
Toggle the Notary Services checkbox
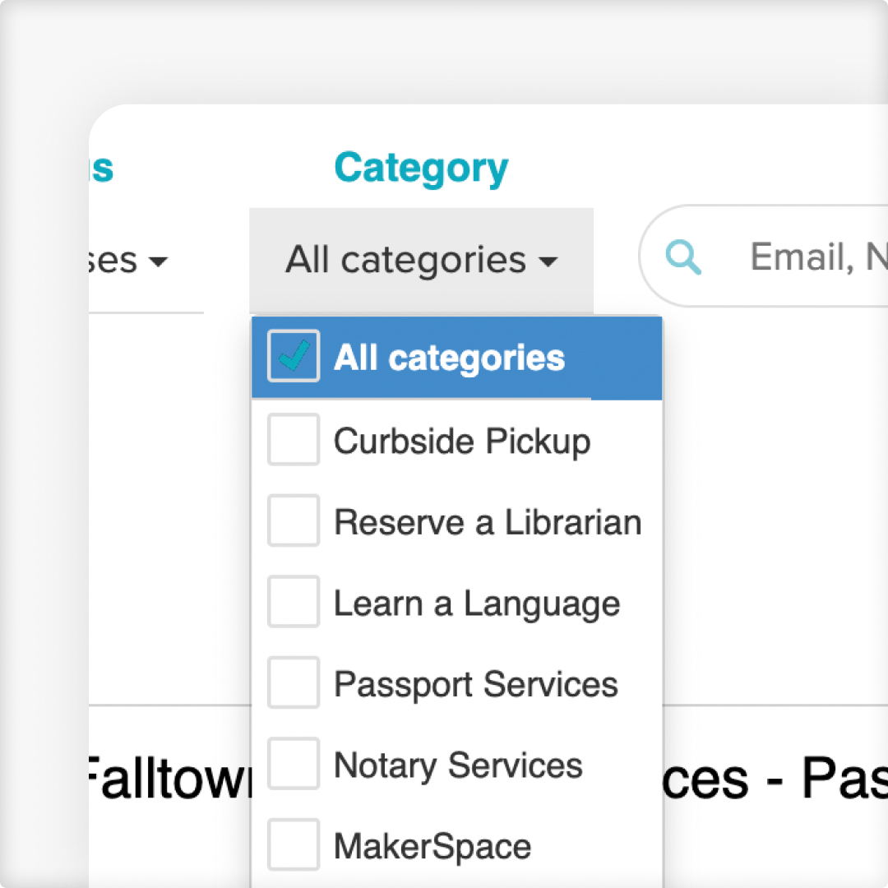pyautogui.click(x=294, y=763)
